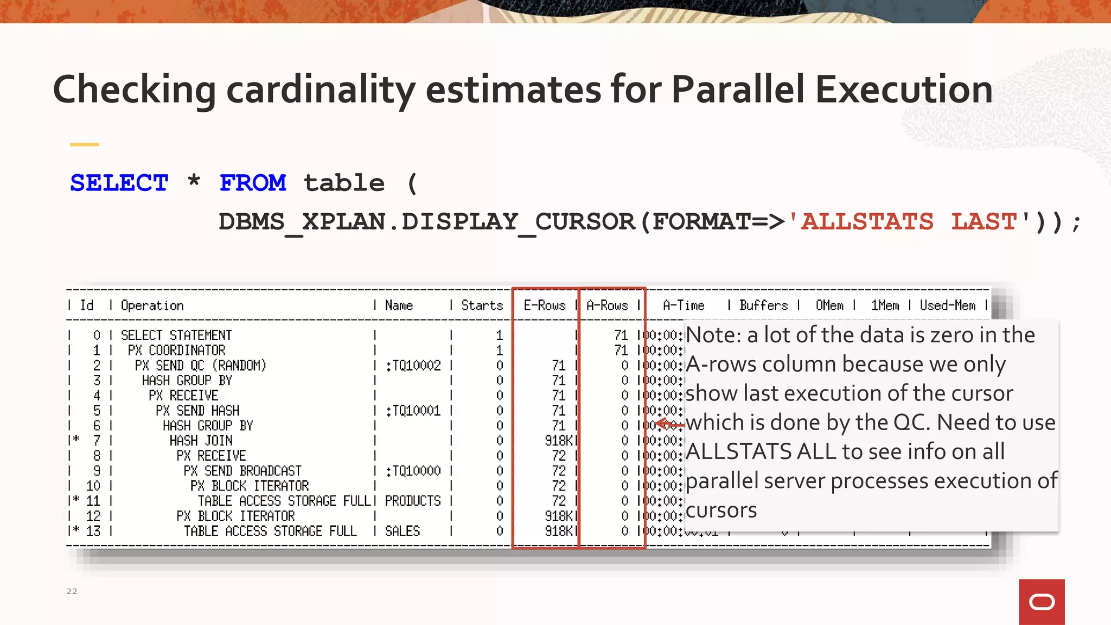Click the Starts column header

click(482, 305)
